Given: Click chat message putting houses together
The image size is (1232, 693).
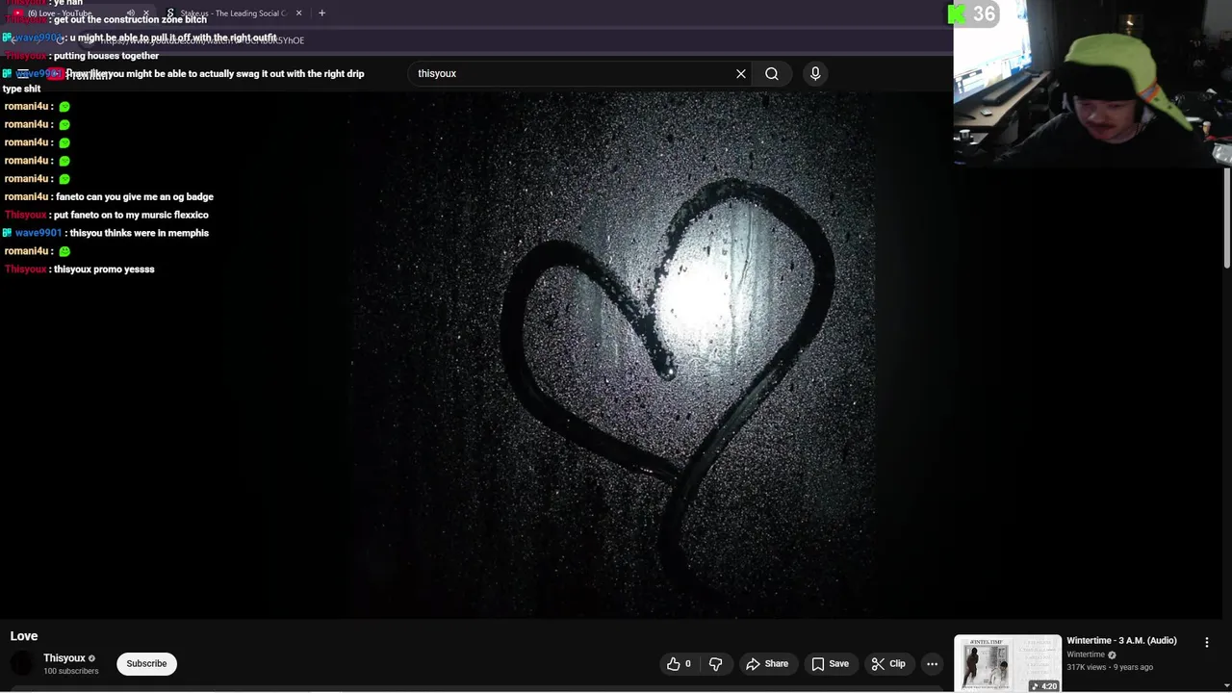Looking at the screenshot, I should click(x=106, y=56).
